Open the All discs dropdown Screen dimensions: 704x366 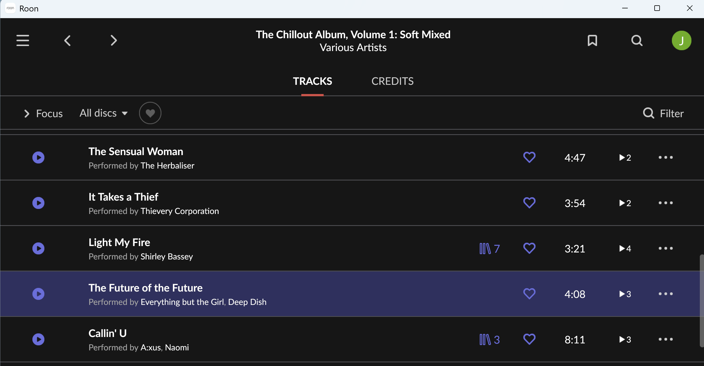(x=103, y=113)
